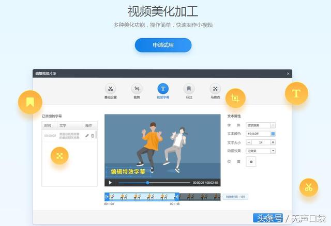This screenshot has height=226, width=331.
Task: Open the 标注 bookmark tool
Action: (189, 89)
